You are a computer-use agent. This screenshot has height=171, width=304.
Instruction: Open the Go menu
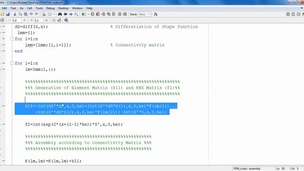pyautogui.click(x=21, y=8)
